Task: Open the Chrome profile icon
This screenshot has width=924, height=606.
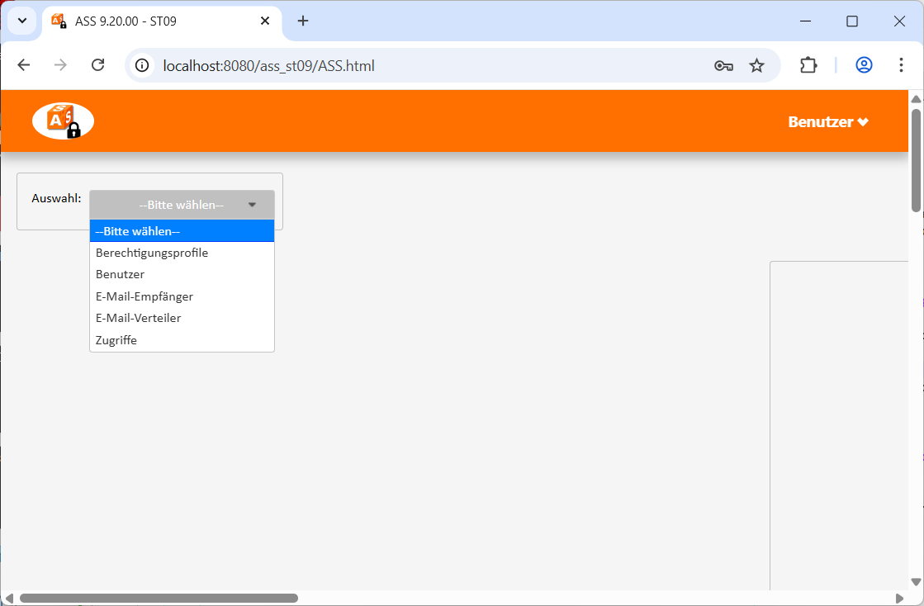Action: [864, 65]
